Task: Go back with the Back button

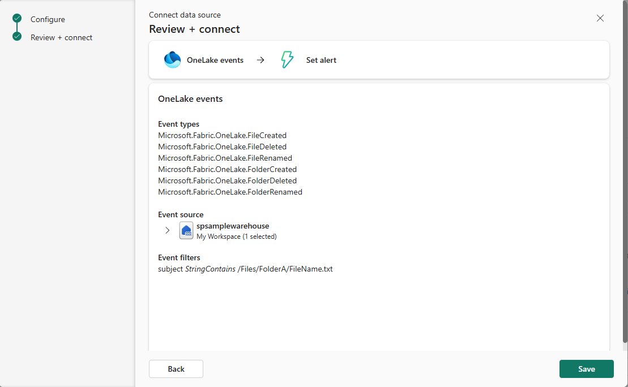Action: click(x=176, y=369)
